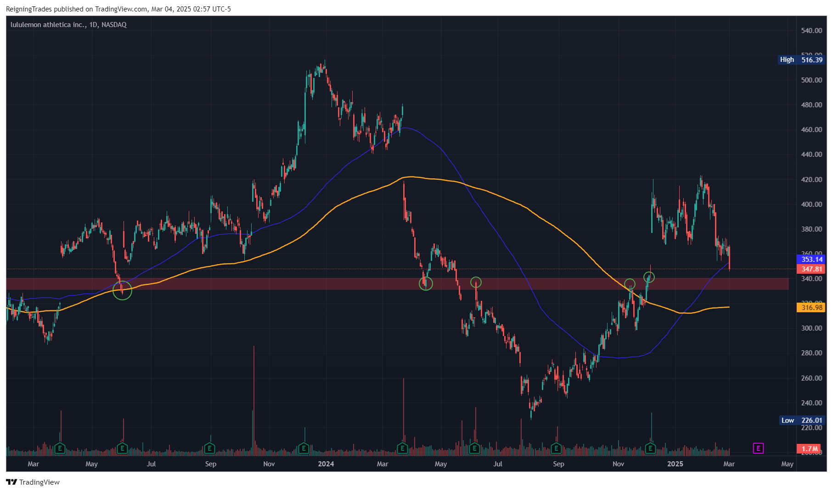Click the 2024 time axis label
Screen dimensions: 833x492
[326, 464]
